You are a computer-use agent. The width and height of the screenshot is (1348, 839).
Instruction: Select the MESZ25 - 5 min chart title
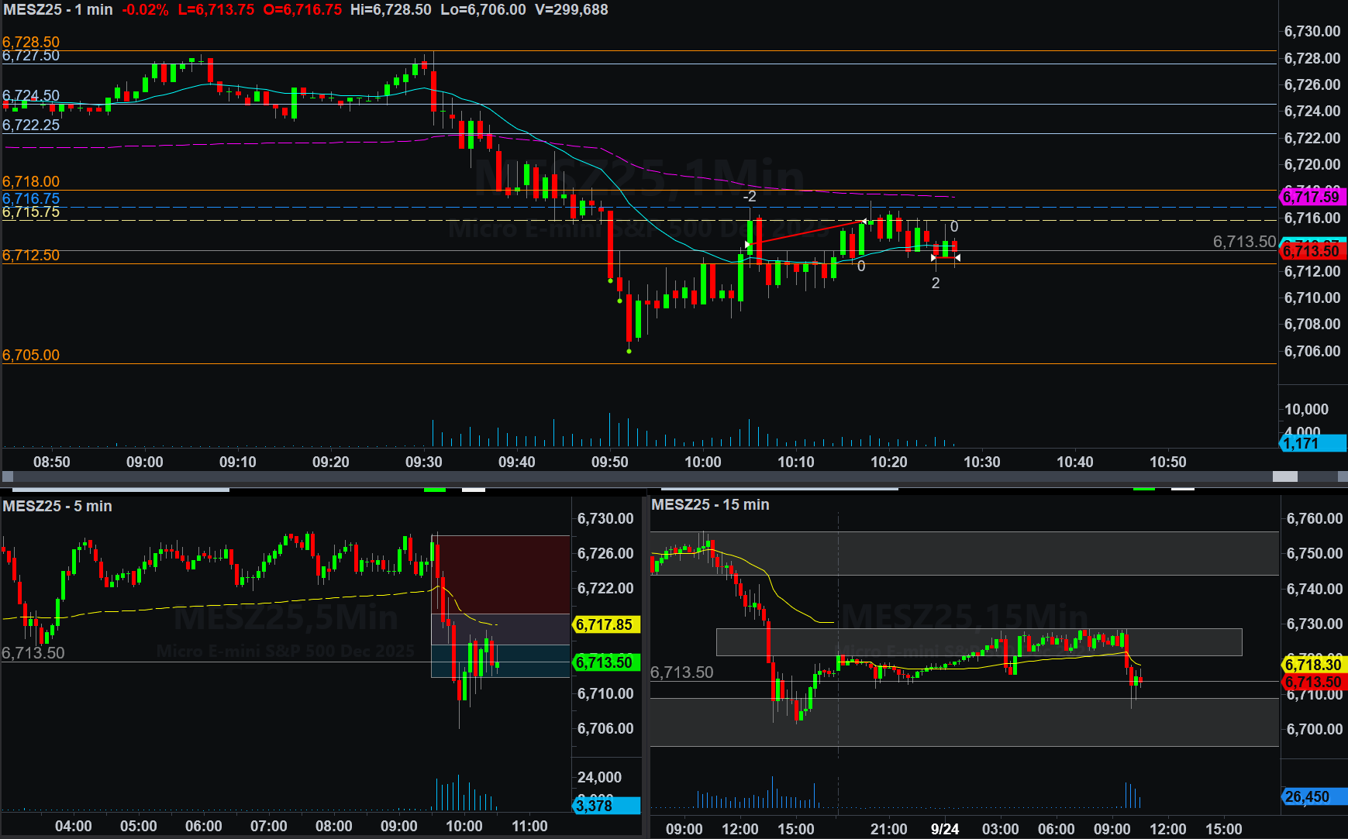(57, 506)
